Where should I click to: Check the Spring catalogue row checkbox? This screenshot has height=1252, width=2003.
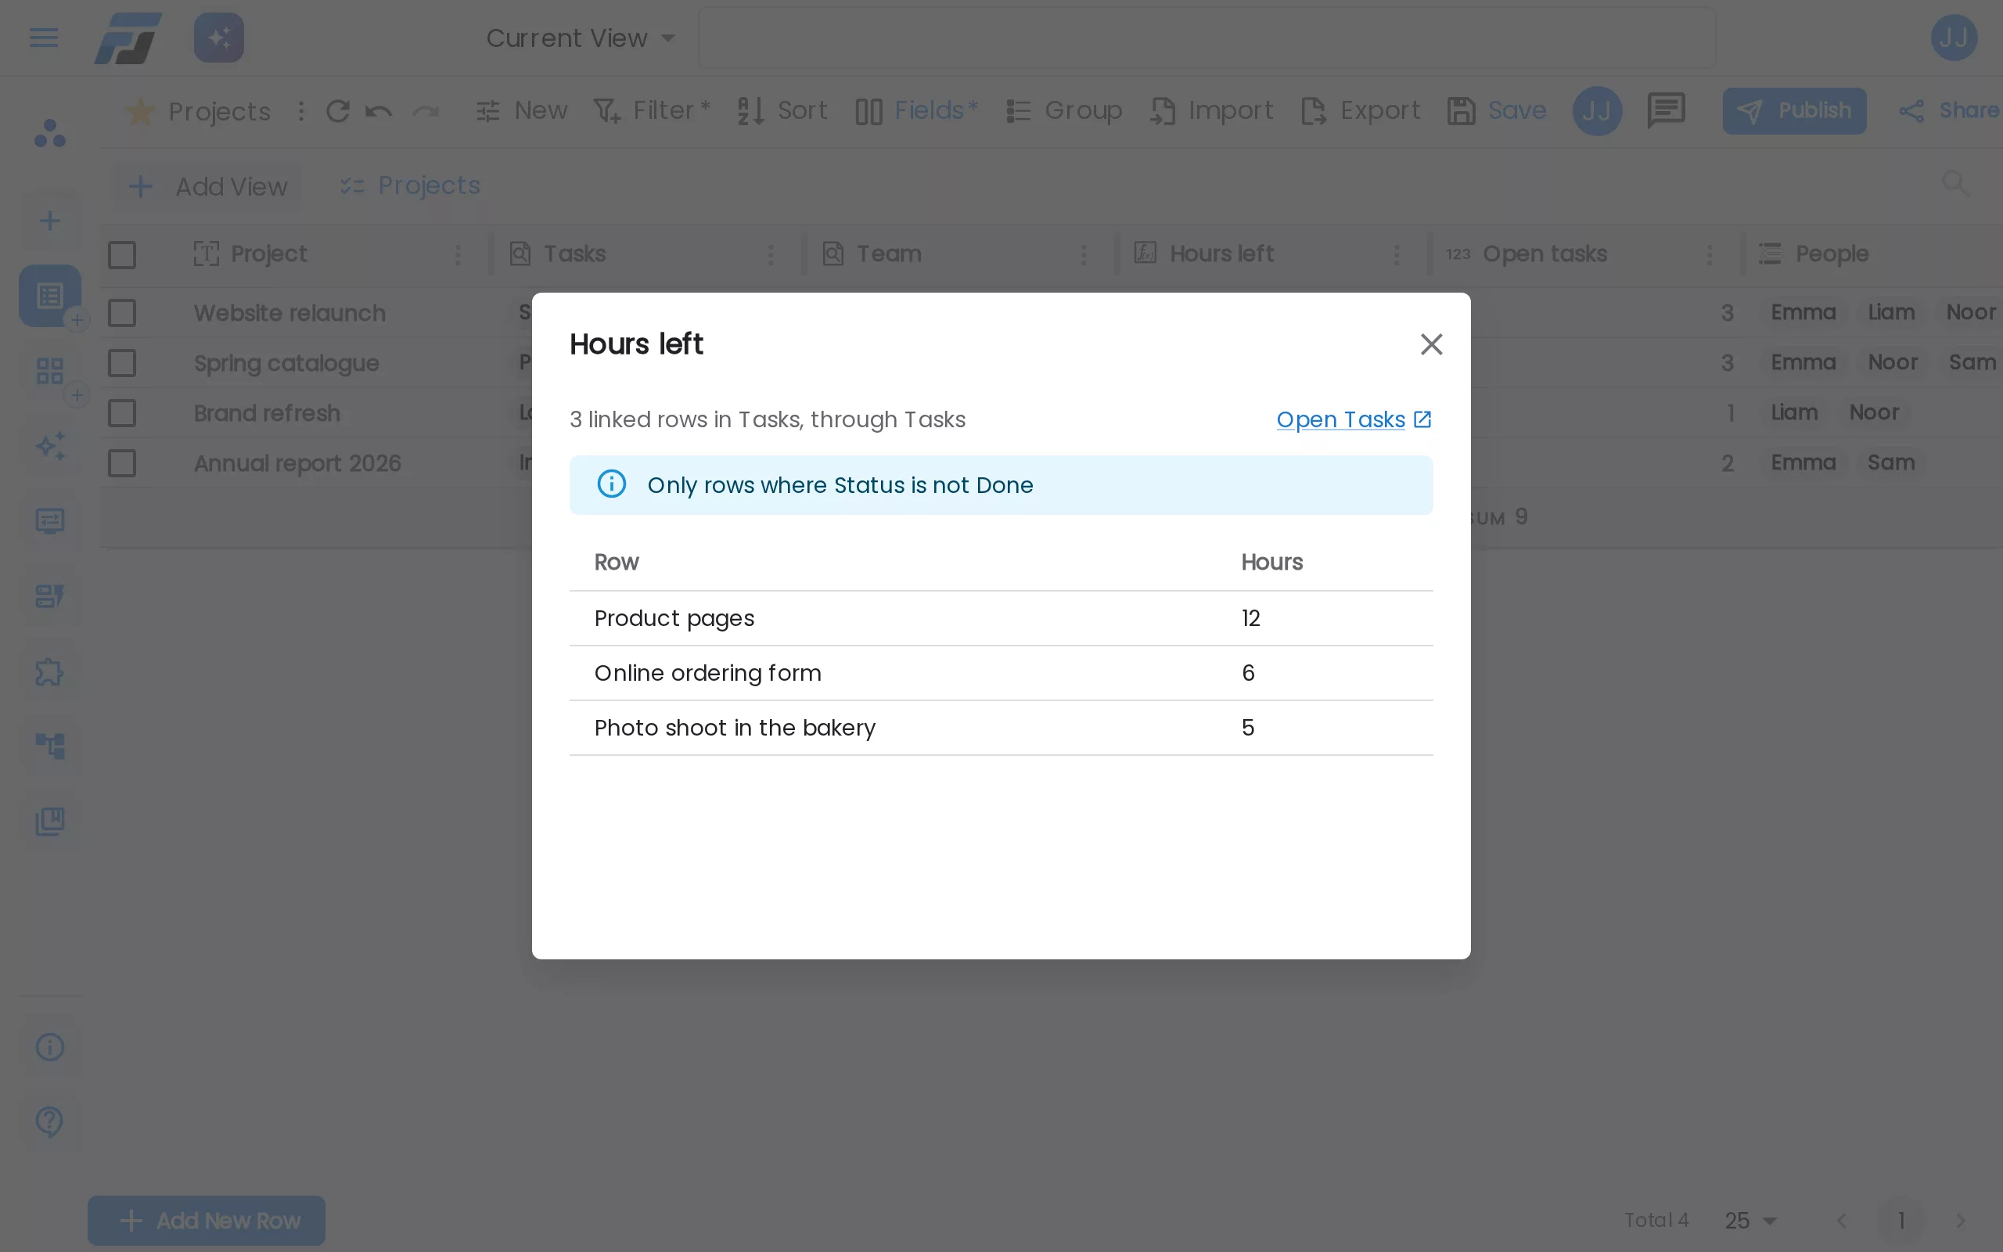click(122, 362)
